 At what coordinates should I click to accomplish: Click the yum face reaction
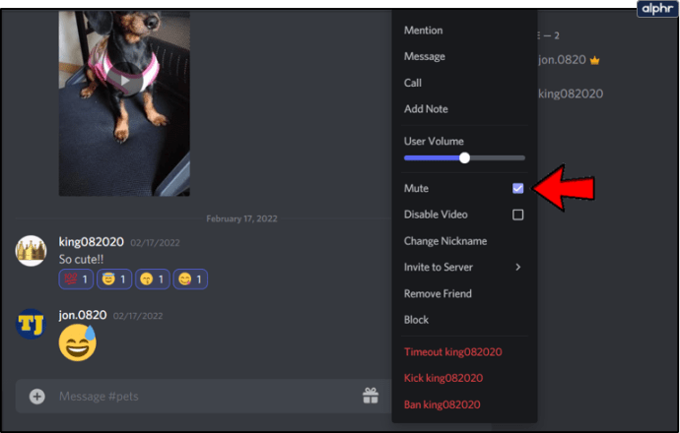190,279
